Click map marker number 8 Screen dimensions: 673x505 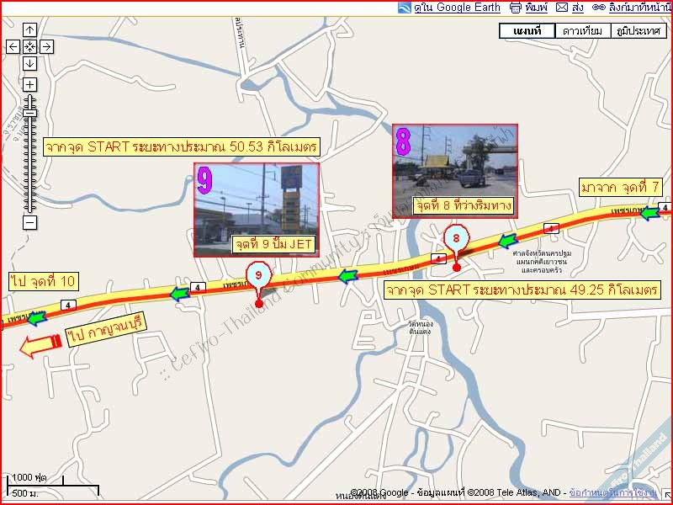coord(456,239)
